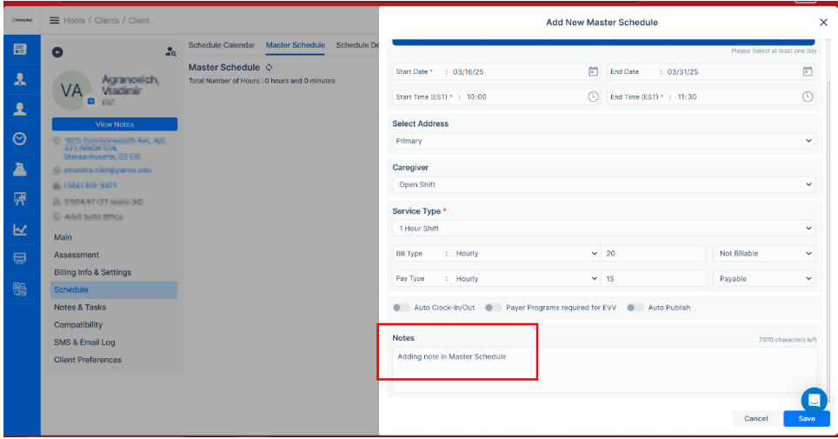
Task: Open the chat support bubble
Action: tap(814, 400)
